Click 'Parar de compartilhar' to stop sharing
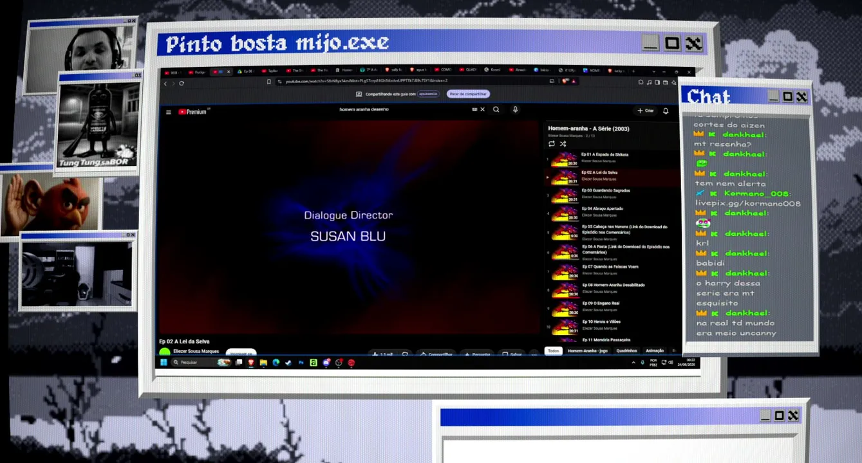This screenshot has height=463, width=862. (468, 94)
